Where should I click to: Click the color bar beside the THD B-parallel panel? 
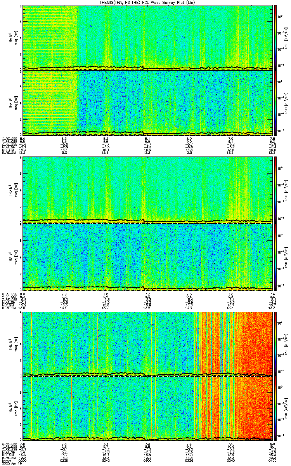click(275, 257)
